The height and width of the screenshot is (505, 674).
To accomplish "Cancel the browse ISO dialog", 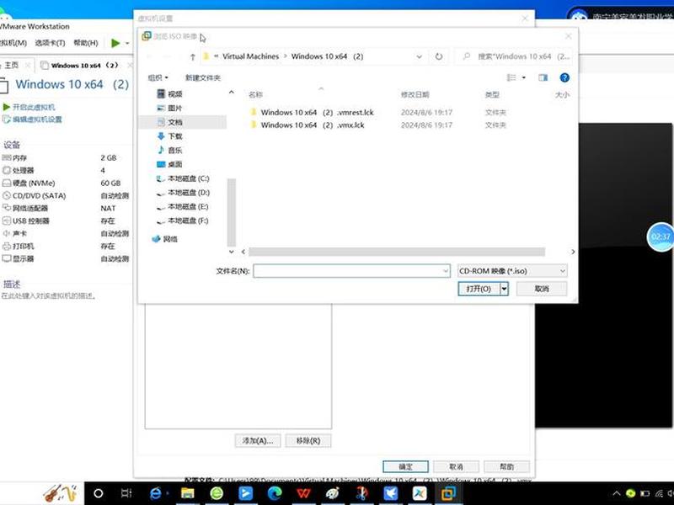I will tap(542, 289).
